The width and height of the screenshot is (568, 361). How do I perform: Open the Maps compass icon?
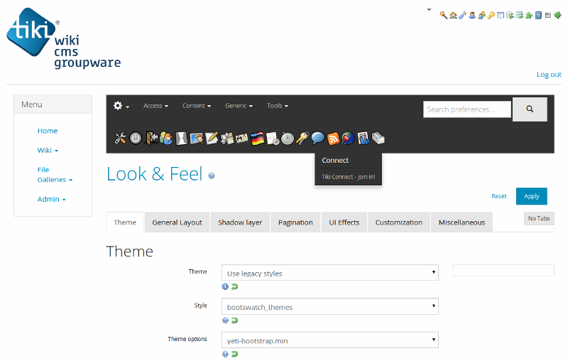point(273,138)
